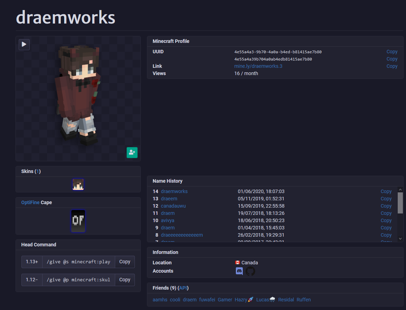The image size is (406, 310).
Task: Open the GitHub account icon
Action: (x=250, y=271)
